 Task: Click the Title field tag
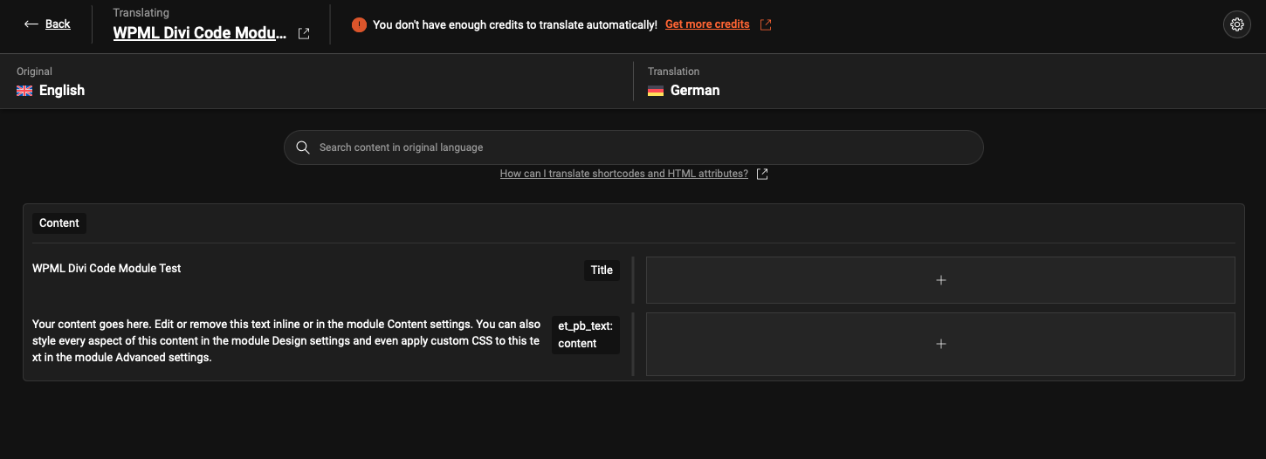(x=602, y=271)
